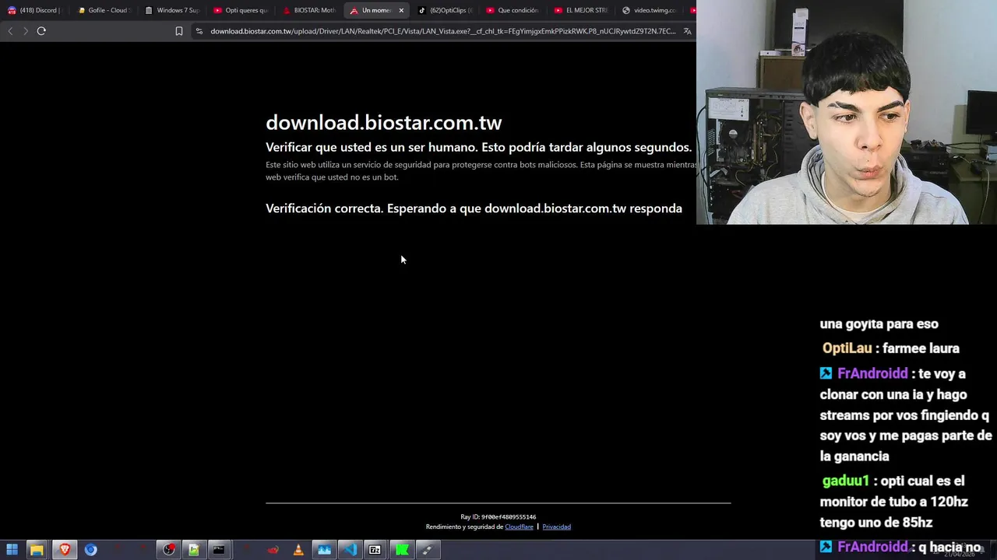The width and height of the screenshot is (997, 560).
Task: Launch VLC media player from taskbar
Action: [x=298, y=550]
